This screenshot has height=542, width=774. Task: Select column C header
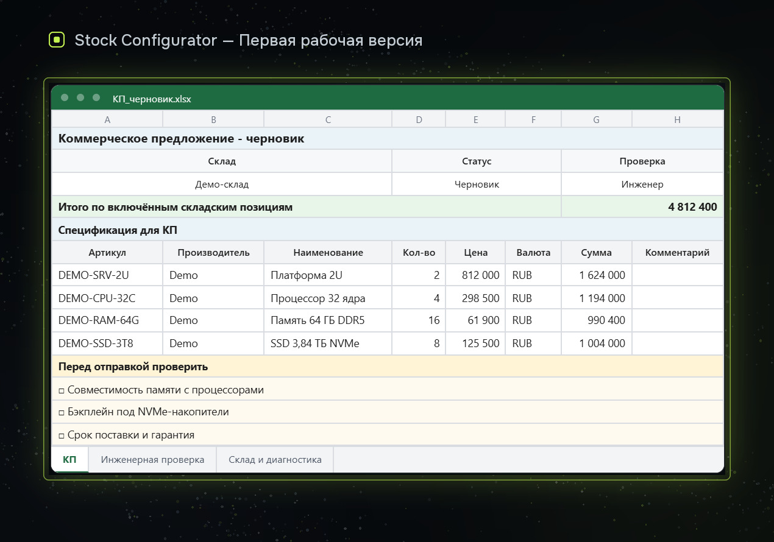(328, 119)
